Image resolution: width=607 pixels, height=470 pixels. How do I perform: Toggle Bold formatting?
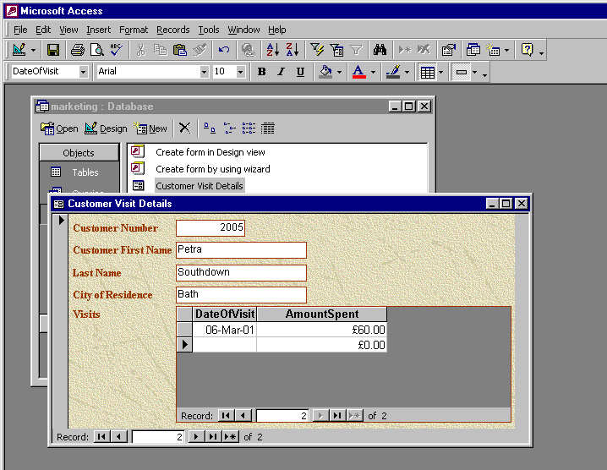click(262, 72)
